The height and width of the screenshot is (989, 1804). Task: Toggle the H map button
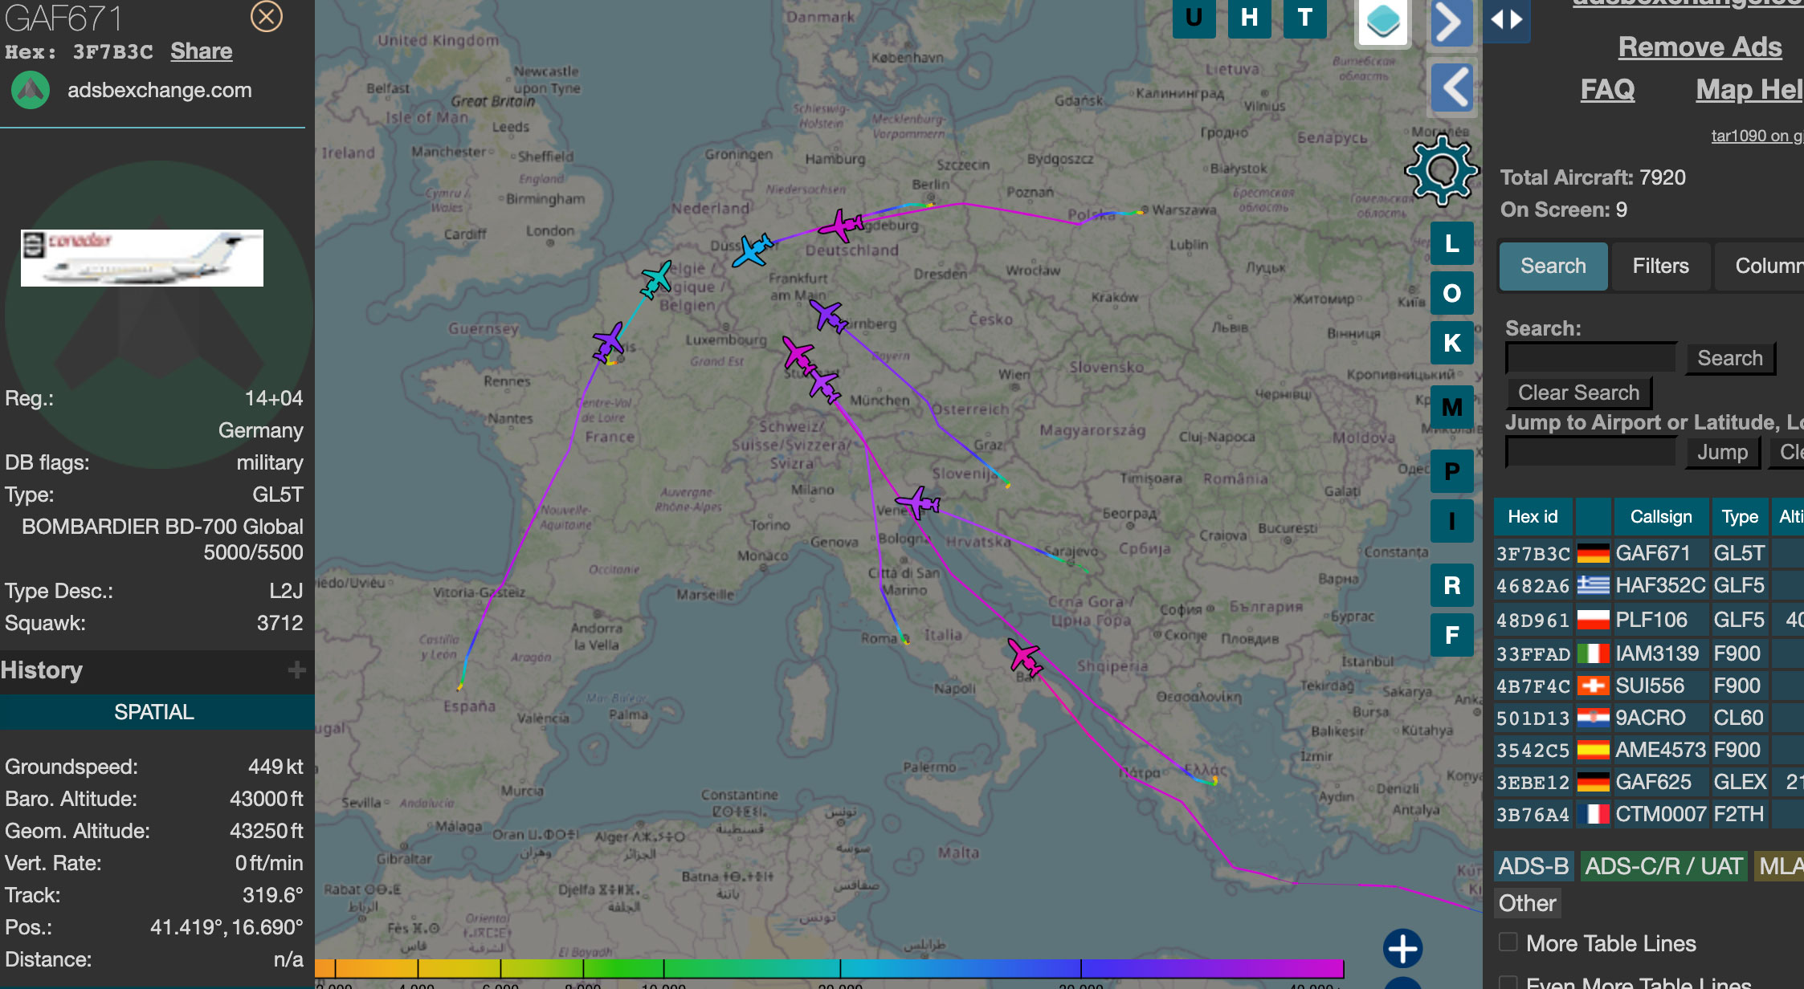click(x=1249, y=17)
